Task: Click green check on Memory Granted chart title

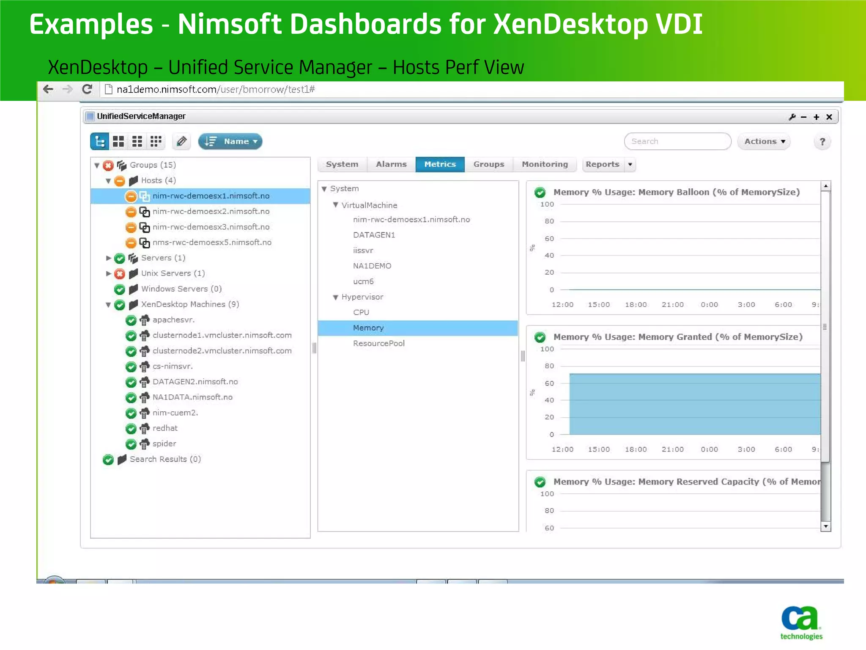Action: coord(540,337)
